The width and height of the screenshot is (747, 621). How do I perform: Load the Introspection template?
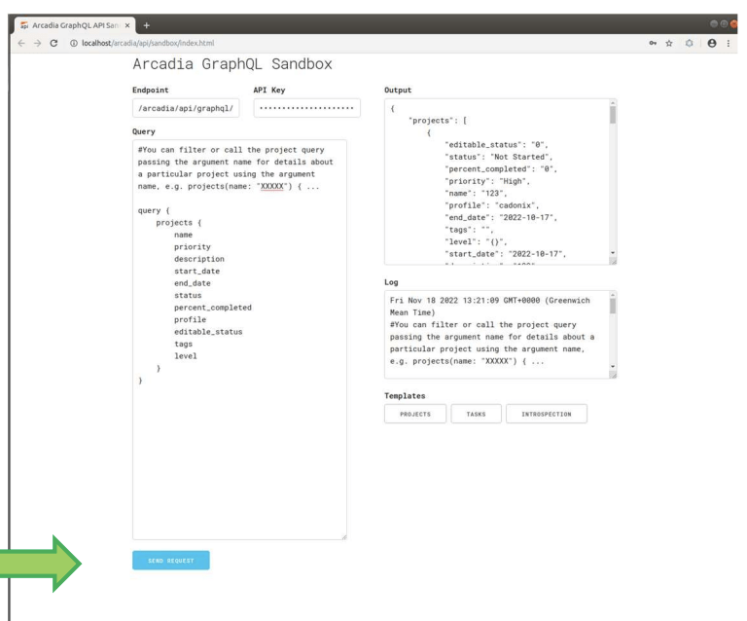[546, 413]
